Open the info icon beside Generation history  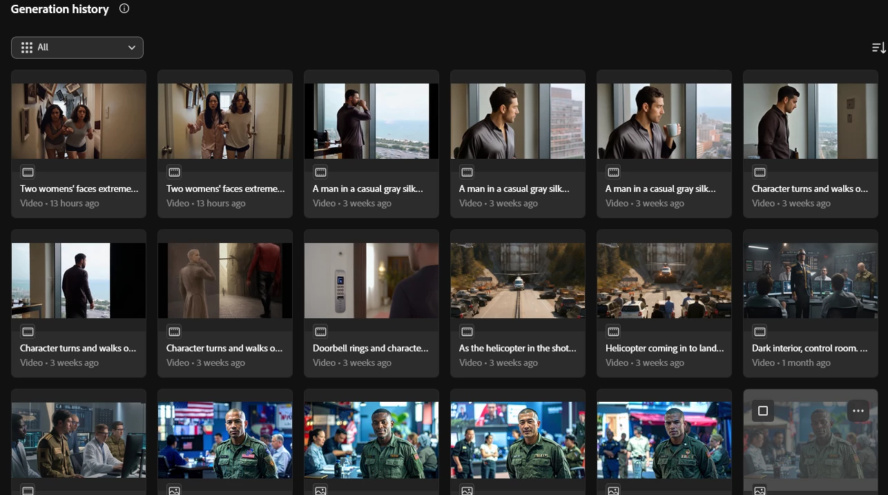[124, 9]
